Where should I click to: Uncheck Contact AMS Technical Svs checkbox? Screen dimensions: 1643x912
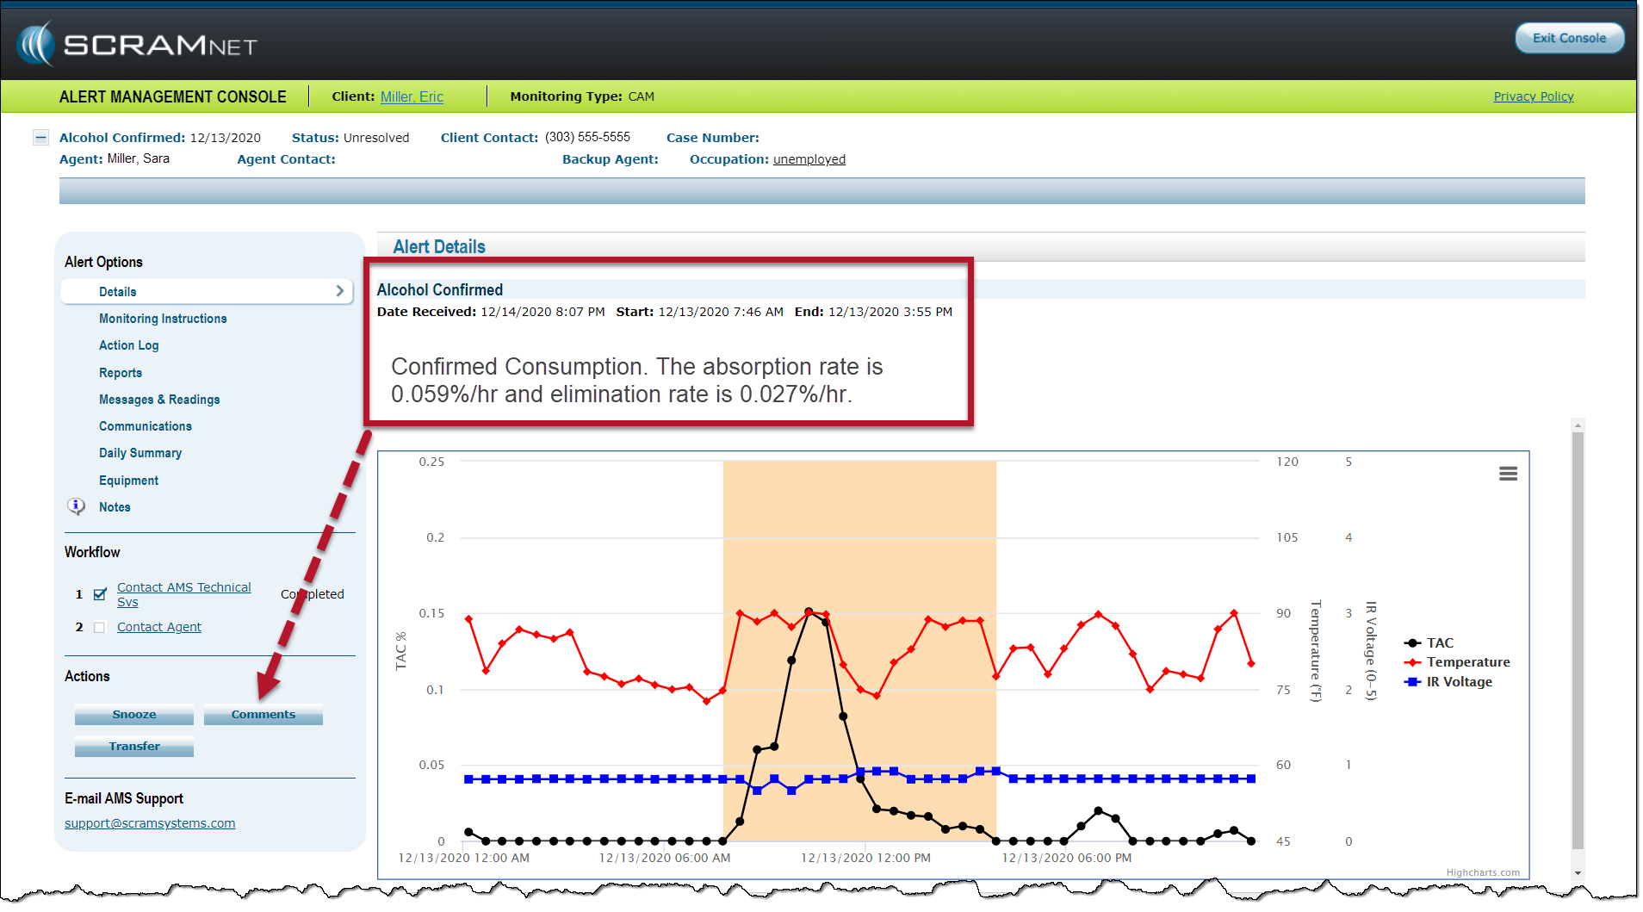(x=100, y=594)
